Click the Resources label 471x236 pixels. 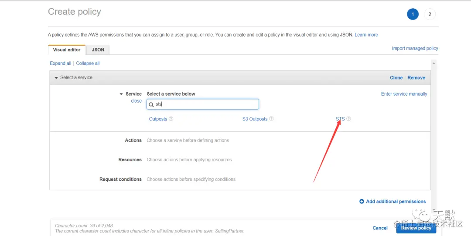(130, 160)
